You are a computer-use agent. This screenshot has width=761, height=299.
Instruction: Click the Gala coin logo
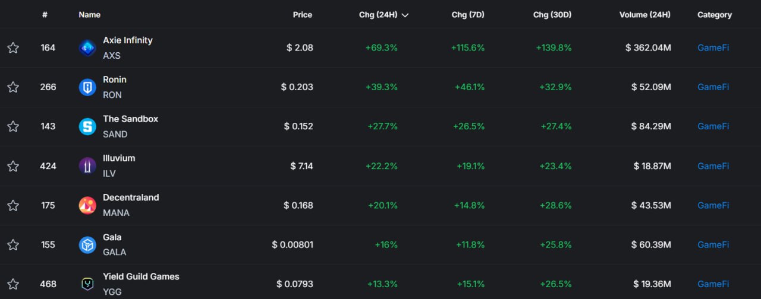[87, 244]
